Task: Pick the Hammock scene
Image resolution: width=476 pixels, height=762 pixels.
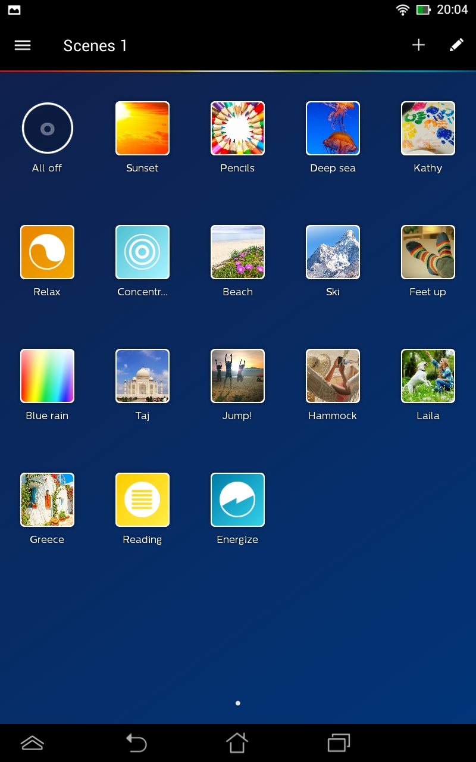Action: 333,376
